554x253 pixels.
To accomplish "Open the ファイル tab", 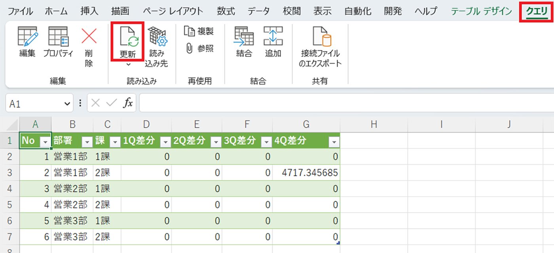I will pyautogui.click(x=21, y=11).
